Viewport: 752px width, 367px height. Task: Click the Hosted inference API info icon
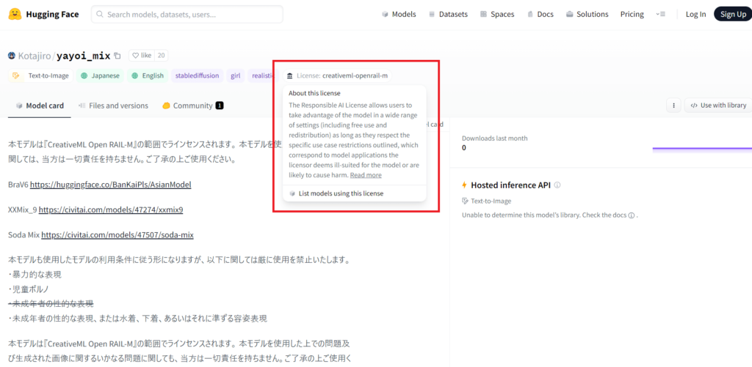[x=557, y=185]
